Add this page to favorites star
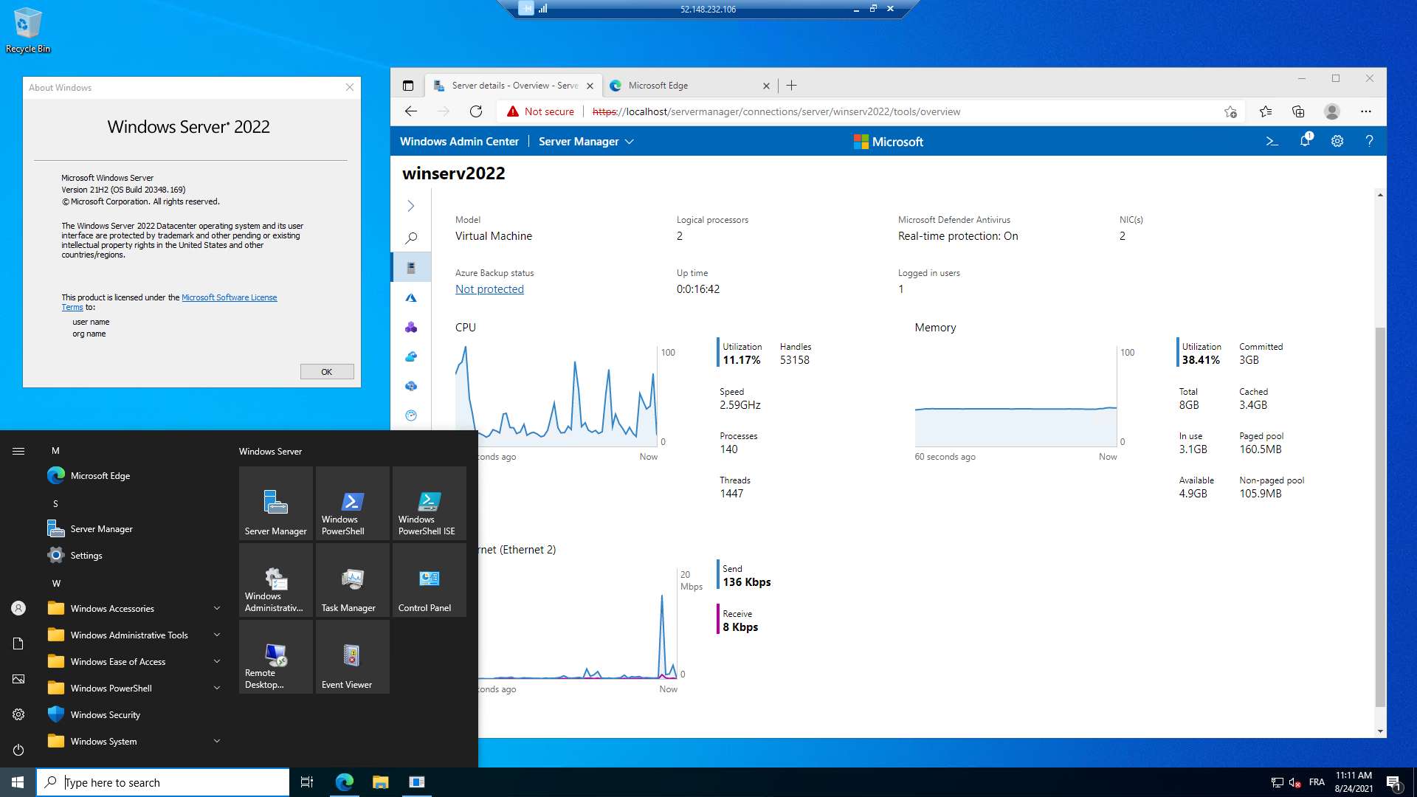Viewport: 1417px width, 797px height. 1230,111
